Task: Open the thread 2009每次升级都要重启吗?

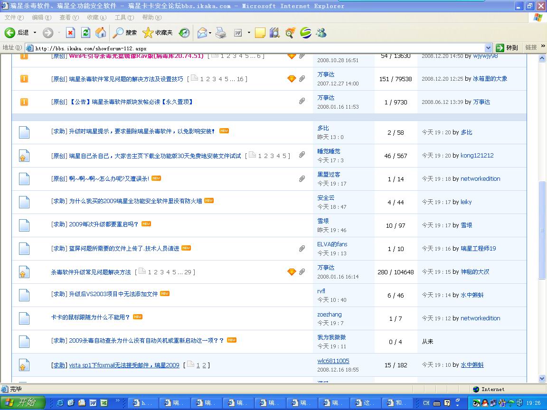Action: coord(104,224)
